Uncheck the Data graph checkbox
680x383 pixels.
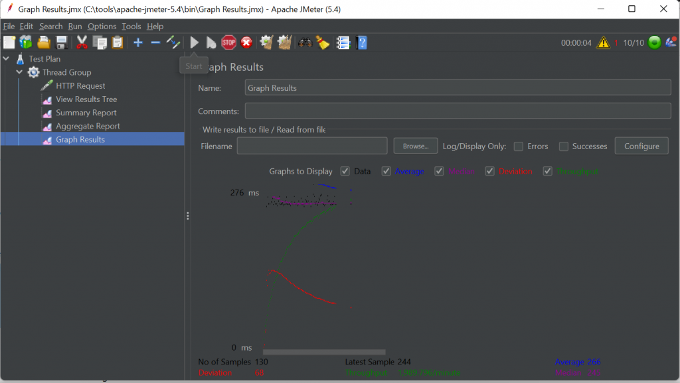coord(345,171)
